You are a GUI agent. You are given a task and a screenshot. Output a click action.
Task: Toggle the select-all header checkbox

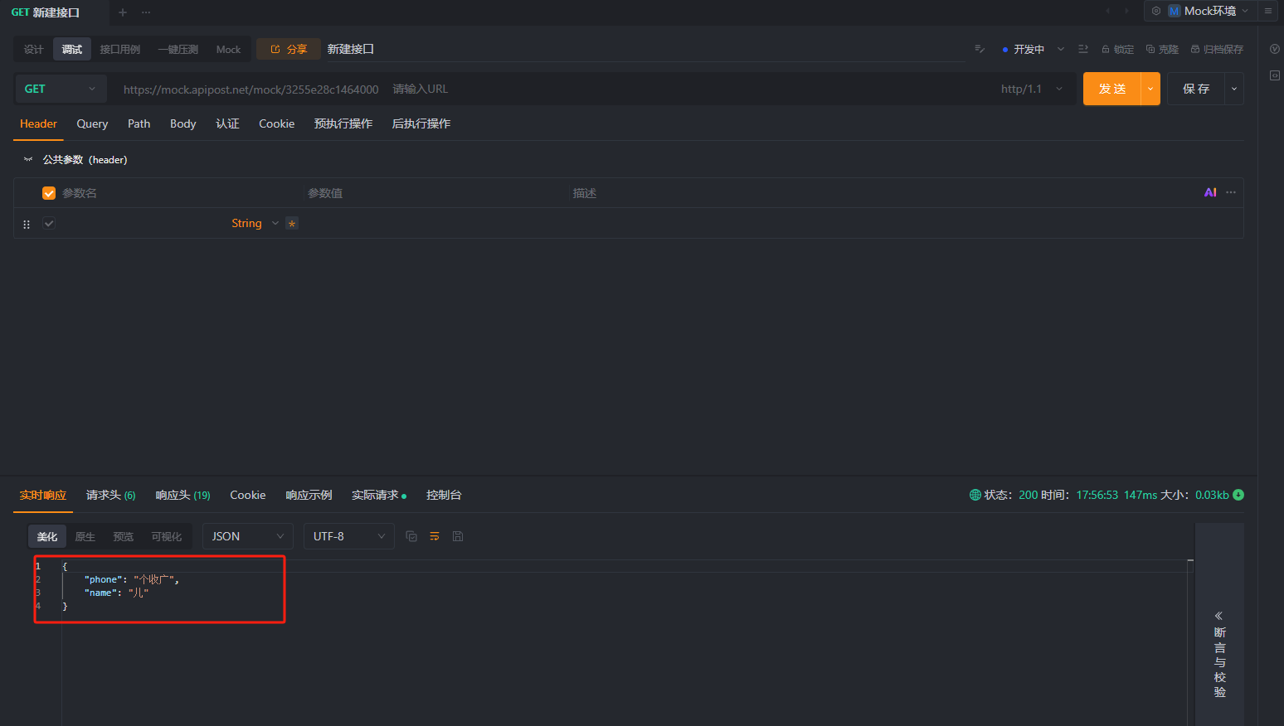[49, 193]
